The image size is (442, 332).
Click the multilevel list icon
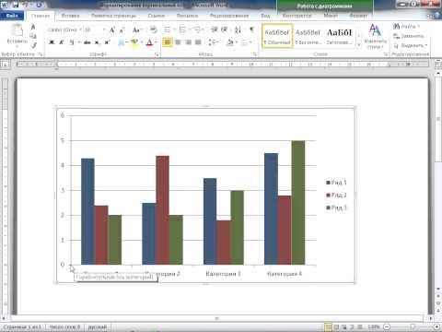pos(198,30)
